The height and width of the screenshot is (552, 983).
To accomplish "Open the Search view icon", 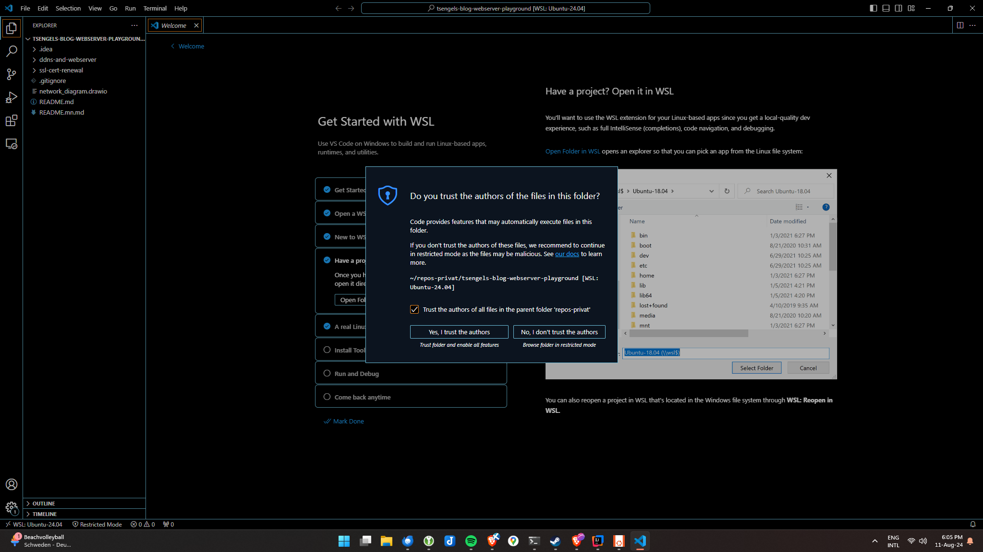I will 12,51.
